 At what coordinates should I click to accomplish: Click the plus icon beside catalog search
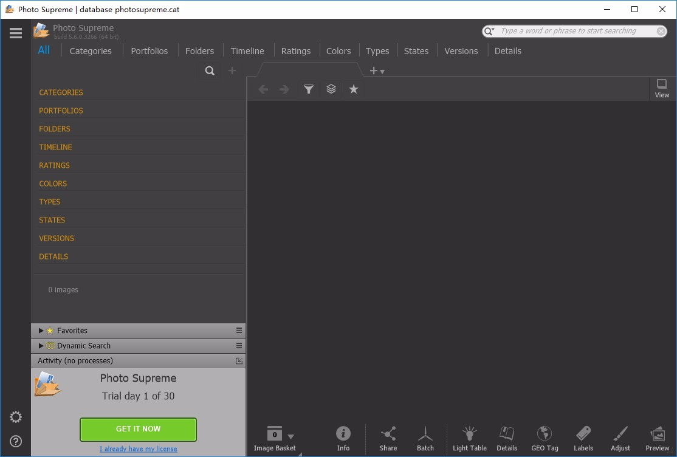232,70
